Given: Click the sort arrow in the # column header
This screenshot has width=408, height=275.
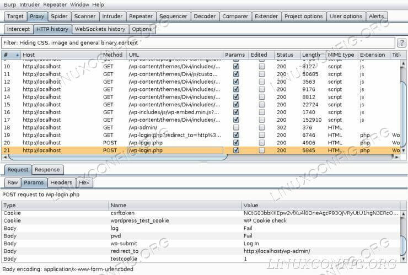Looking at the screenshot, I should (x=18, y=55).
